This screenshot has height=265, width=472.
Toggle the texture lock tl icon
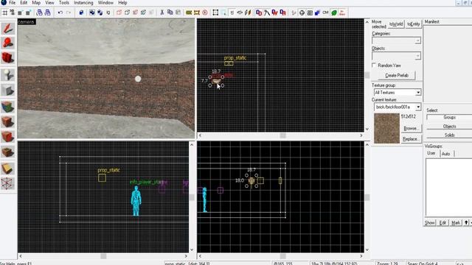point(232,13)
